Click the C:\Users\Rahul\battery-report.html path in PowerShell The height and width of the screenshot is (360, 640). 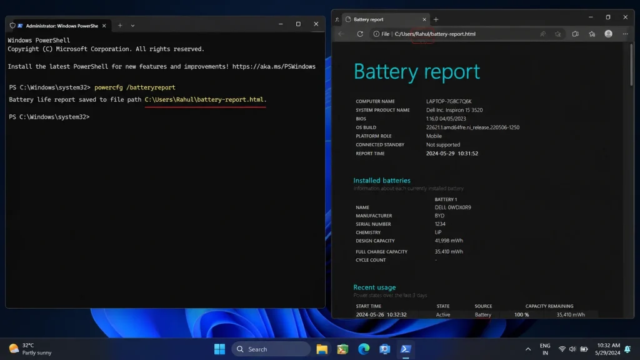coord(204,99)
